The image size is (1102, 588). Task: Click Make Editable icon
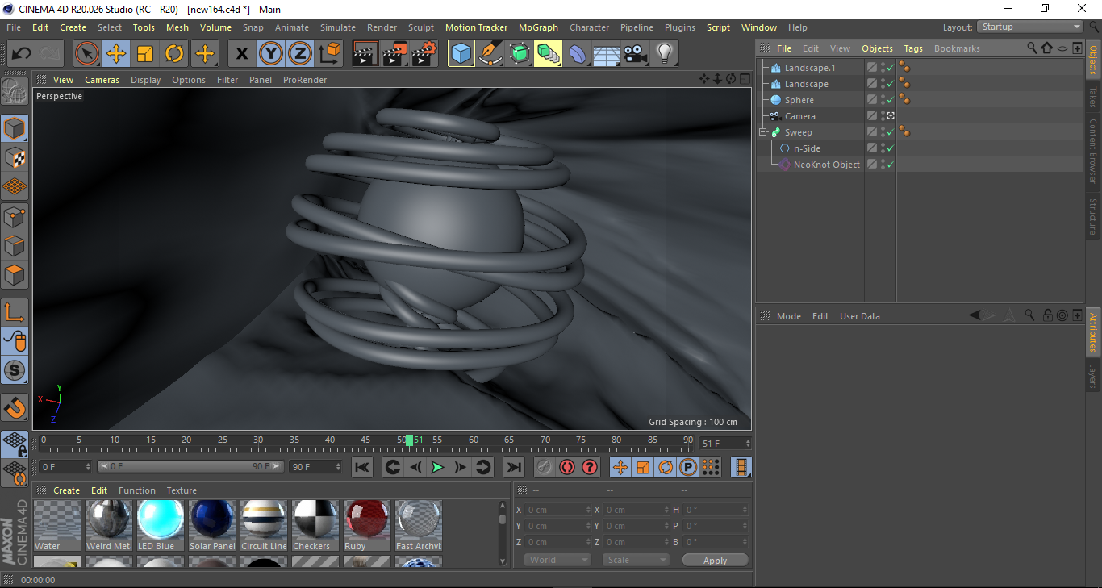pyautogui.click(x=15, y=91)
